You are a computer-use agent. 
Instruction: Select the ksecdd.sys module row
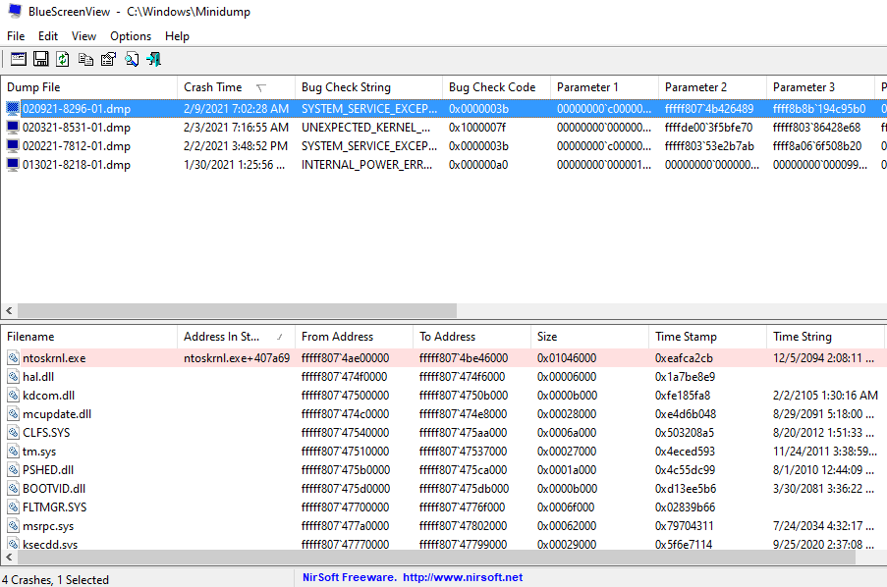444,545
